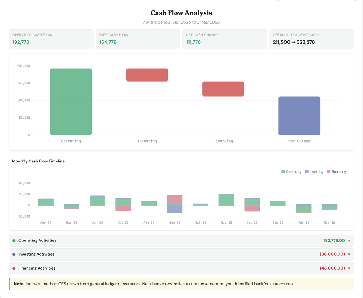This screenshot has height=298, width=363.
Task: Click the Note about indirect-method CFS
Action: click(181, 284)
